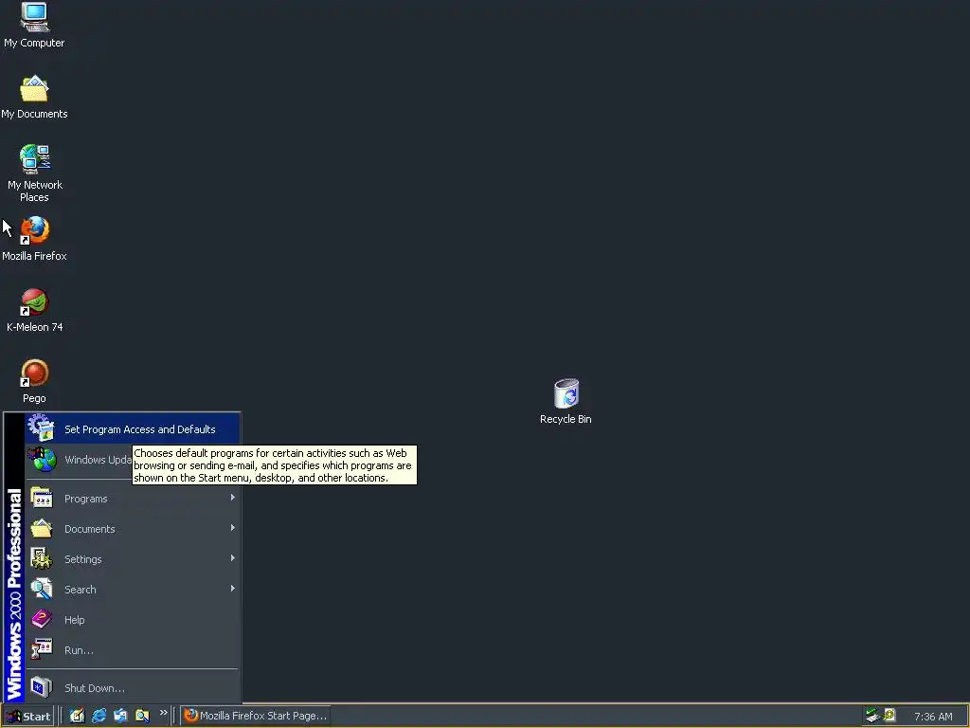Select the Pego desktop shortcut
This screenshot has height=728, width=970.
point(34,381)
